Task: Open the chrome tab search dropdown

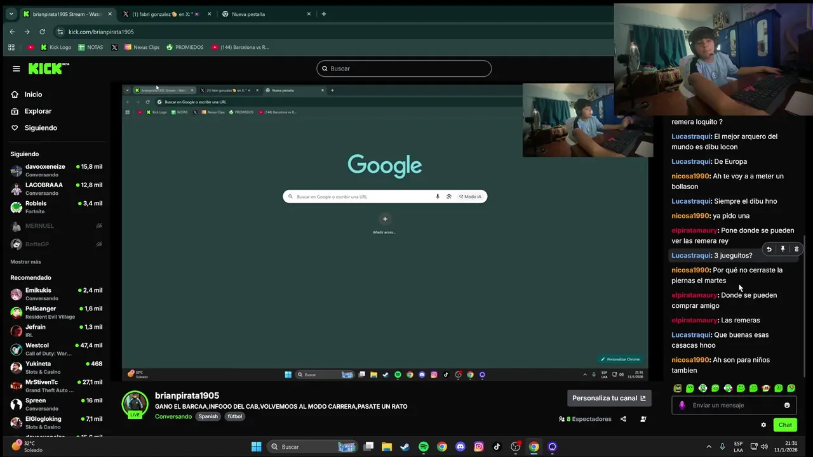Action: point(11,14)
